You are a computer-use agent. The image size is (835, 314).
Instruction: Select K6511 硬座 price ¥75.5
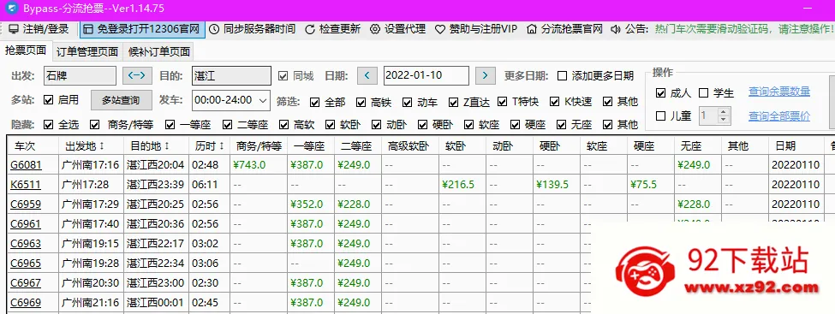pos(643,185)
